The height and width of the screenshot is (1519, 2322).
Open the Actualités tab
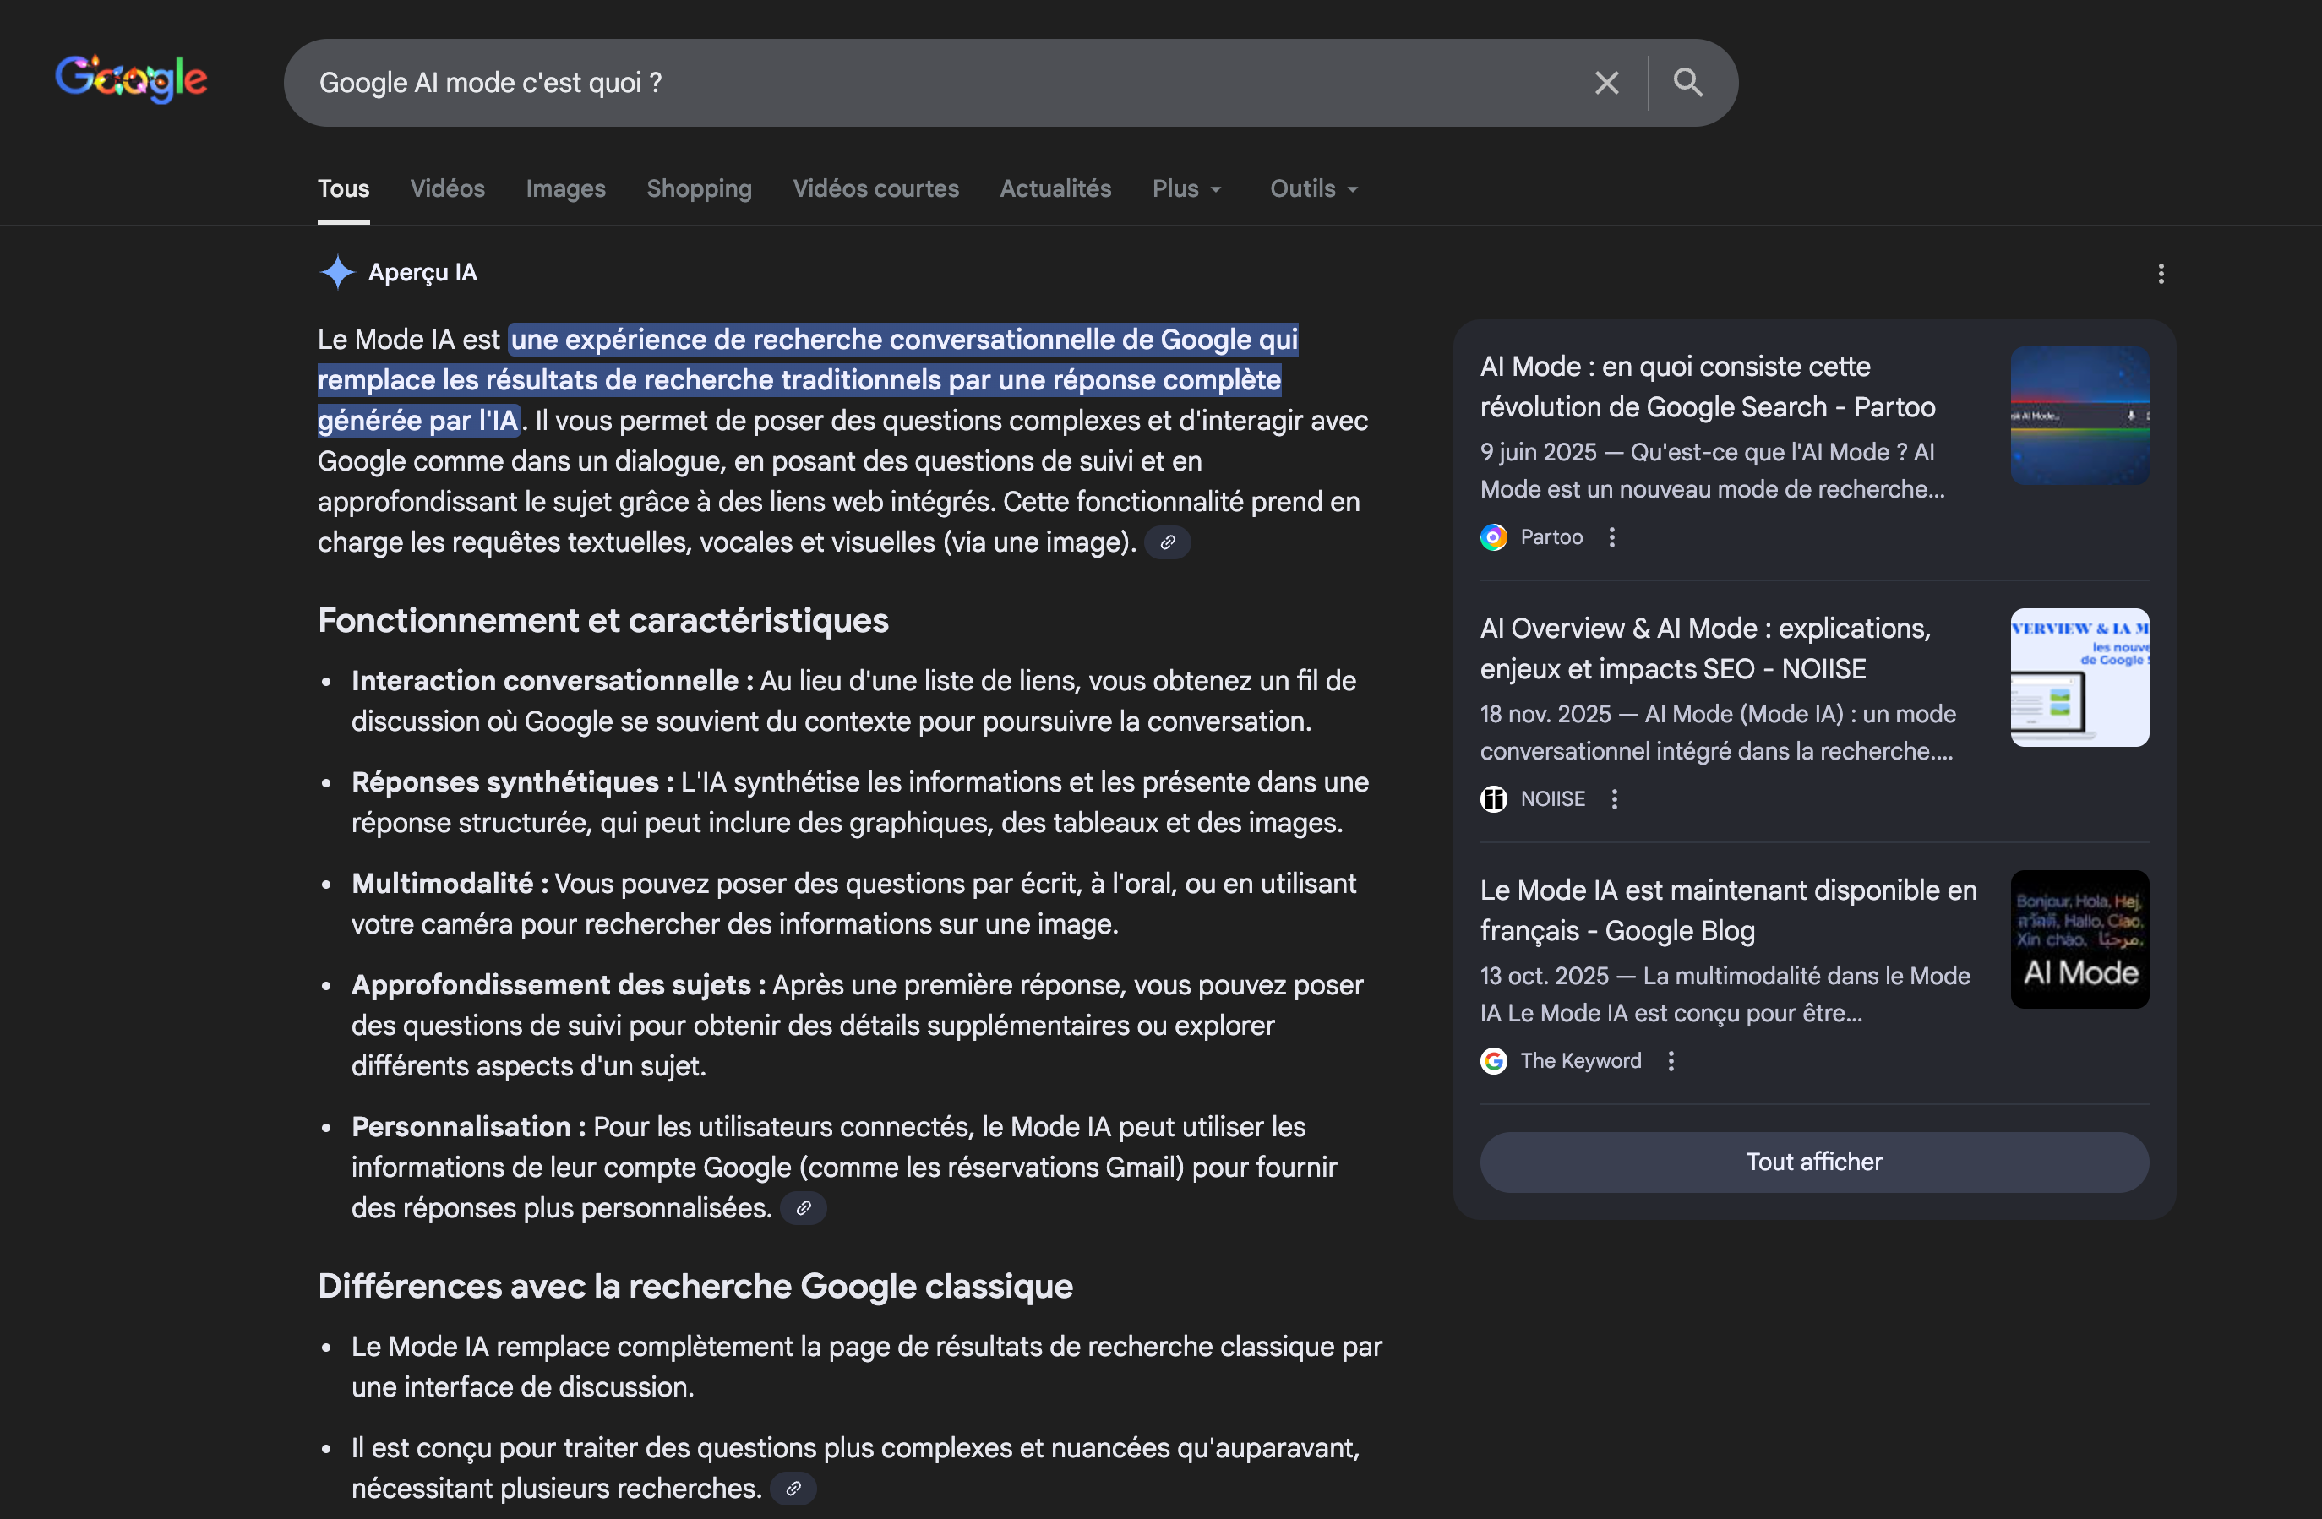(x=1055, y=189)
